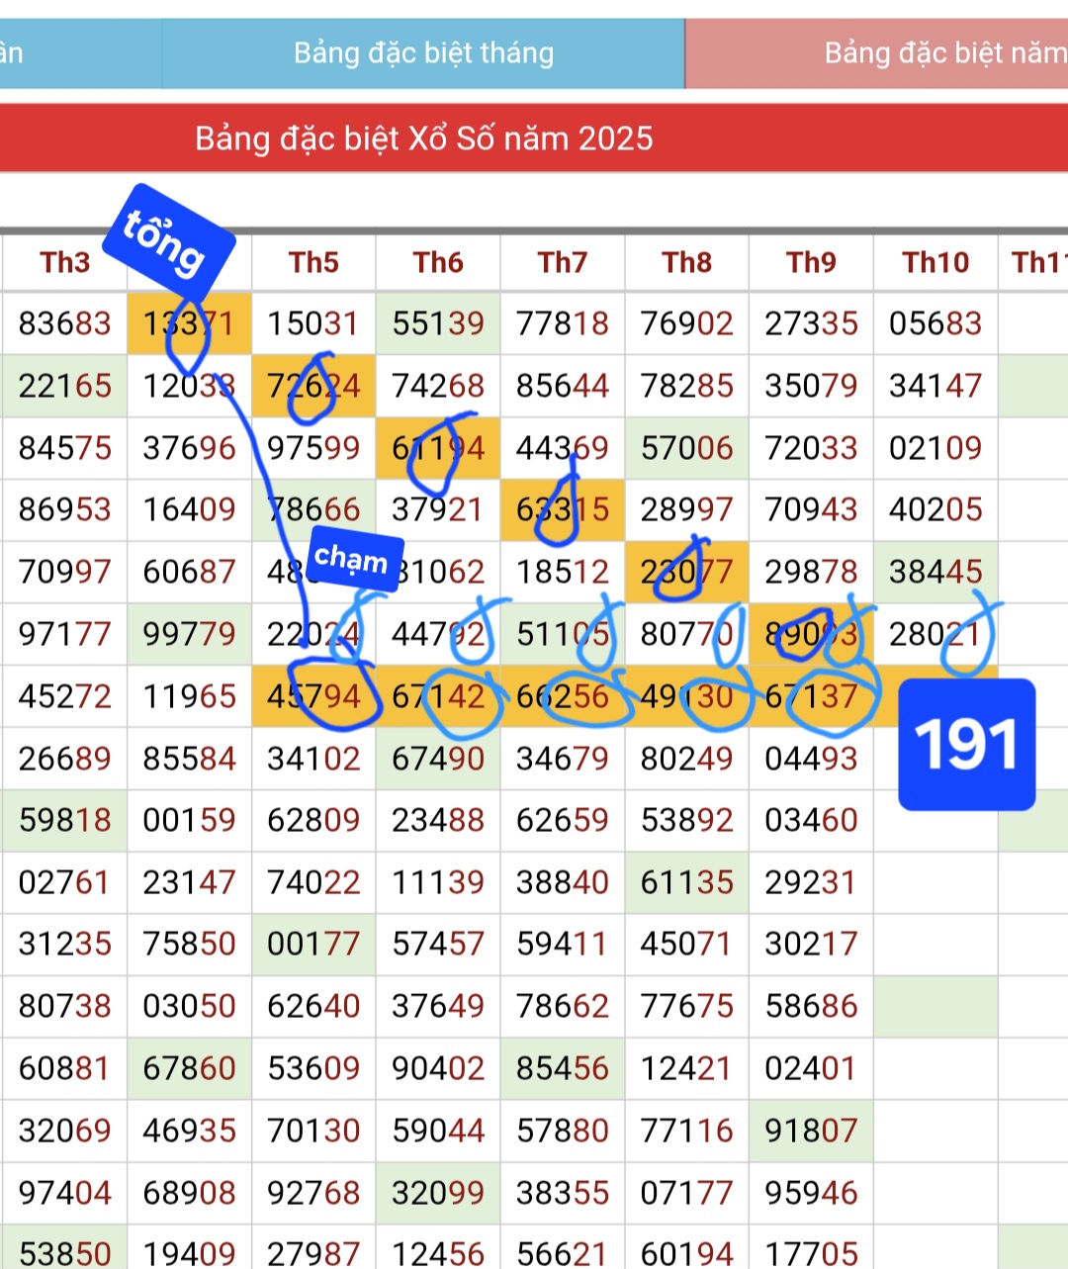Click the Th9 column header
The width and height of the screenshot is (1068, 1269).
pos(811,262)
